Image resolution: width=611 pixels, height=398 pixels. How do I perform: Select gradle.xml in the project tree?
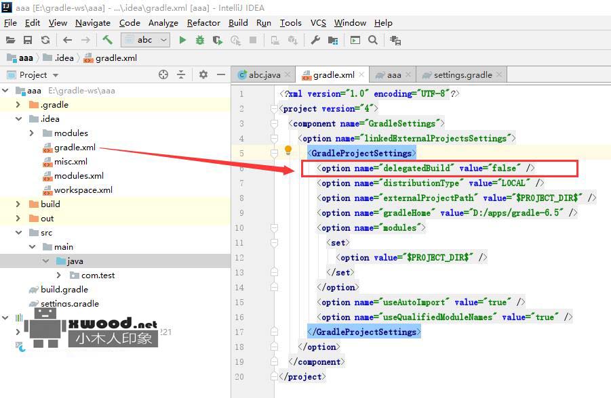(75, 148)
